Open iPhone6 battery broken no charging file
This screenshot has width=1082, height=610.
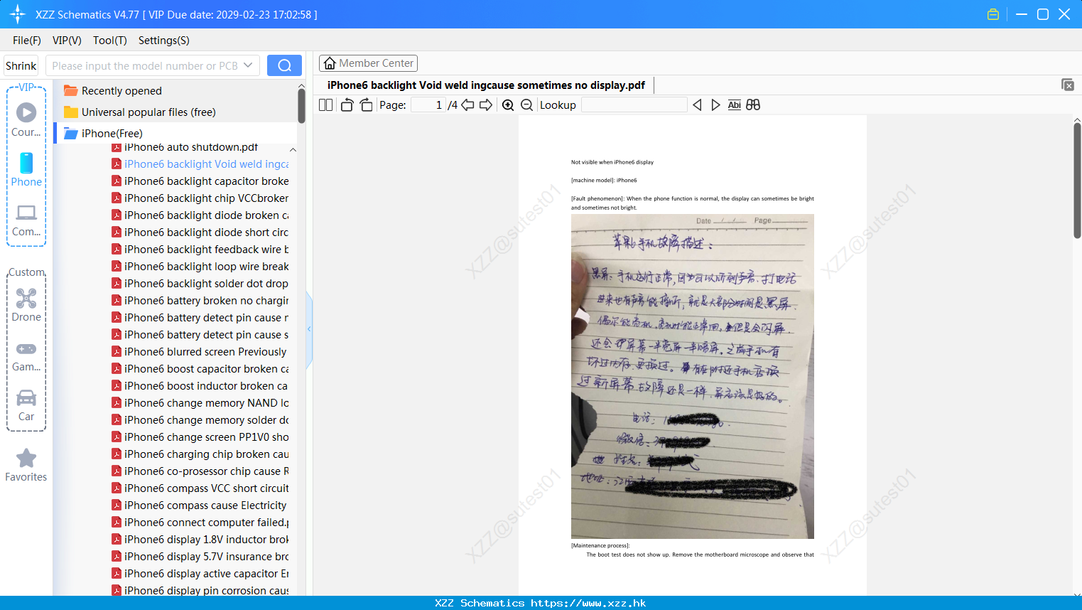[x=200, y=301]
